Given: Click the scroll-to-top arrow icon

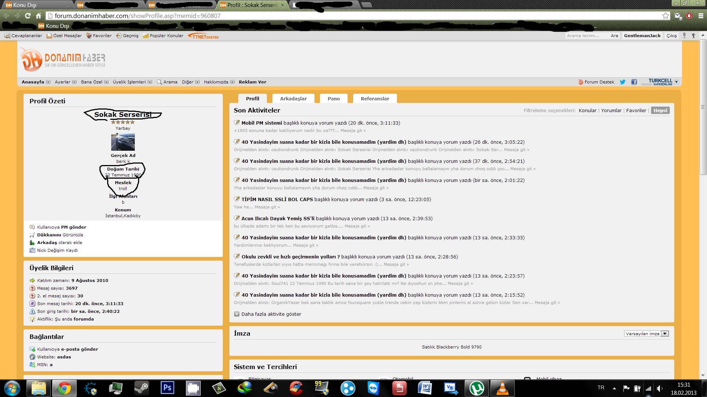Looking at the screenshot, I should tap(693, 36).
